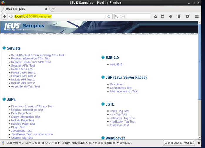The image size is (205, 148).
Task: Open Forward API Test 2 link
Action: [x=23, y=76]
